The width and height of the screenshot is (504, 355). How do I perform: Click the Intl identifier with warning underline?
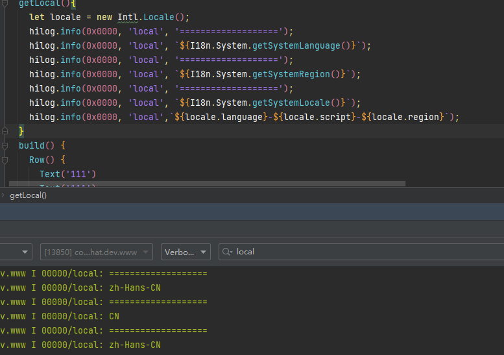point(128,17)
